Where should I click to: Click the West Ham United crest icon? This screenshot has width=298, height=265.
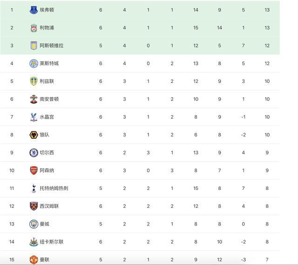click(x=34, y=206)
